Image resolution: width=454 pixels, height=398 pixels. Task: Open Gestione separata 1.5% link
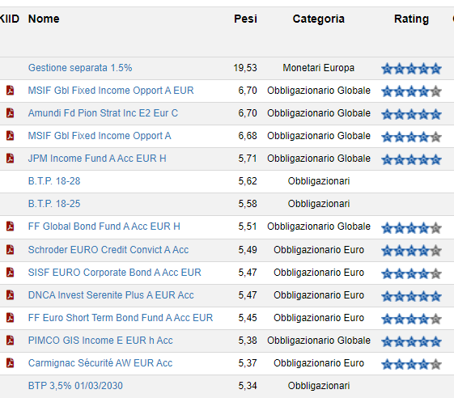click(80, 68)
